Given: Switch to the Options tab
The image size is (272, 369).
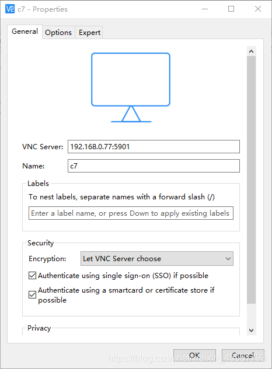Looking at the screenshot, I should pos(58,33).
